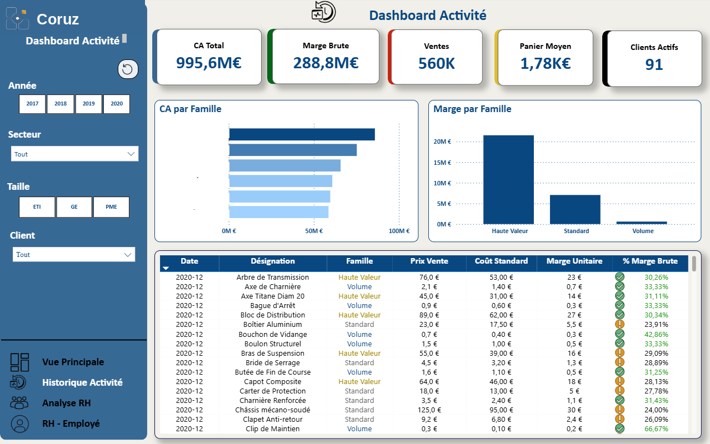The image size is (710, 444).
Task: Click the table vertical scrollbar thumb
Action: tap(693, 264)
